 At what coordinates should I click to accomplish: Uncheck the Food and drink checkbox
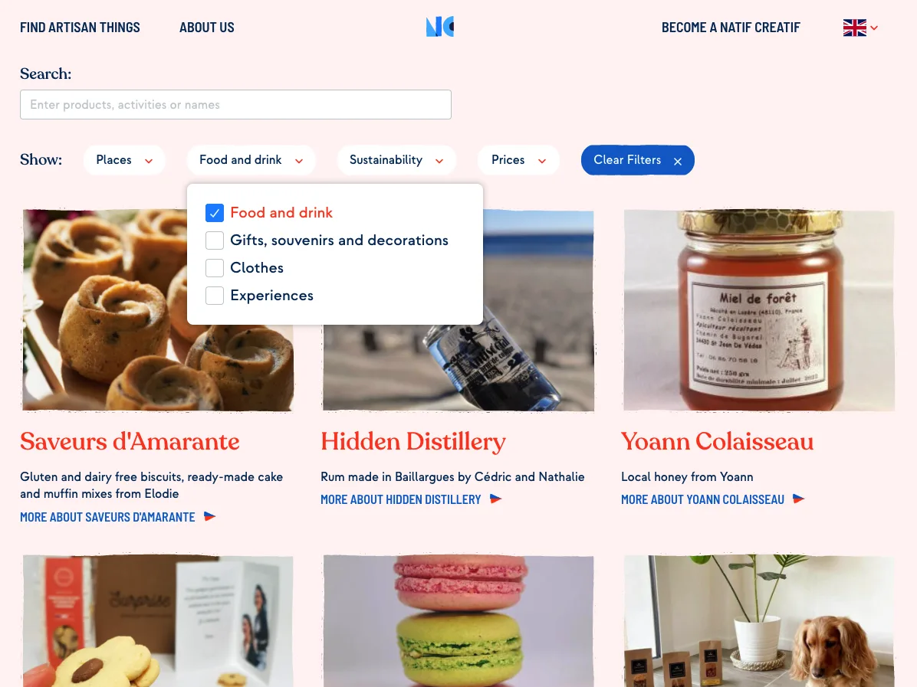click(x=215, y=213)
